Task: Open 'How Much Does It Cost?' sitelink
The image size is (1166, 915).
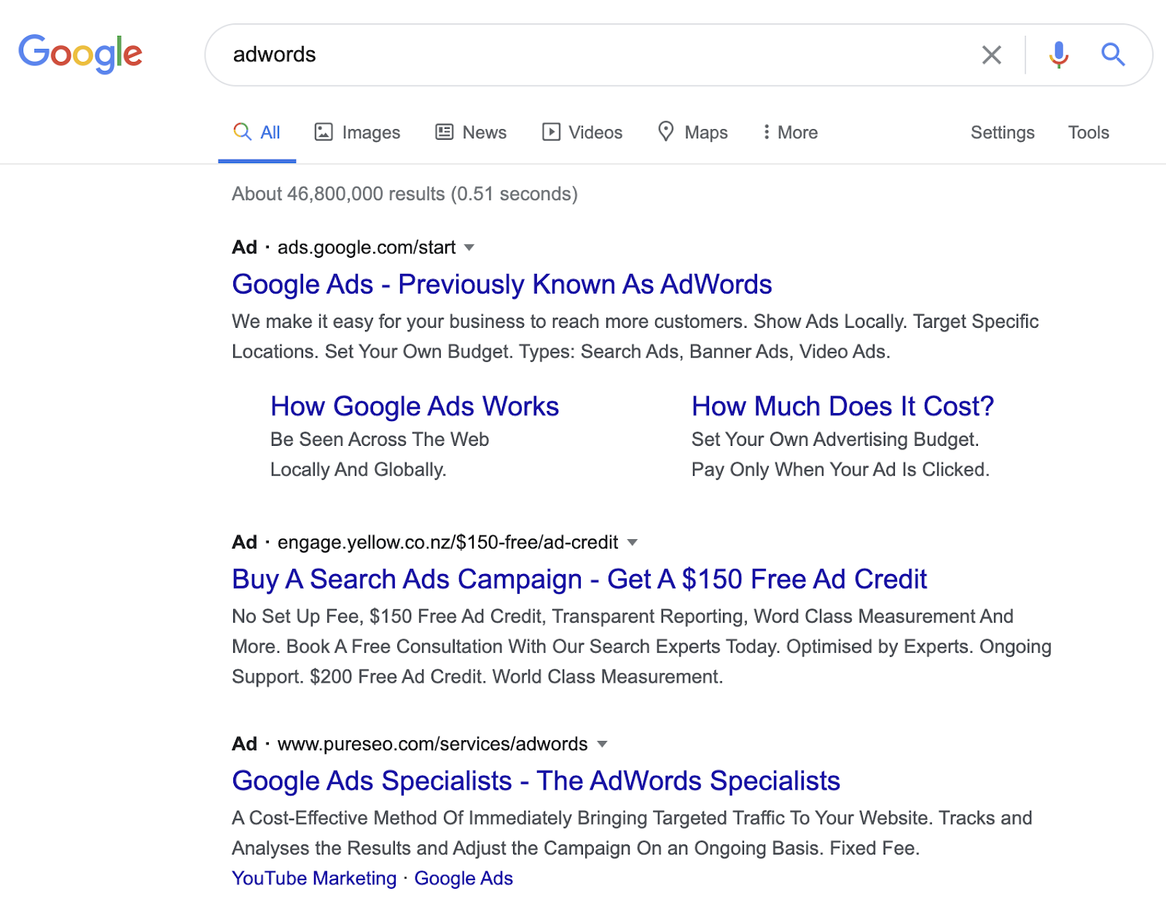Action: 842,406
